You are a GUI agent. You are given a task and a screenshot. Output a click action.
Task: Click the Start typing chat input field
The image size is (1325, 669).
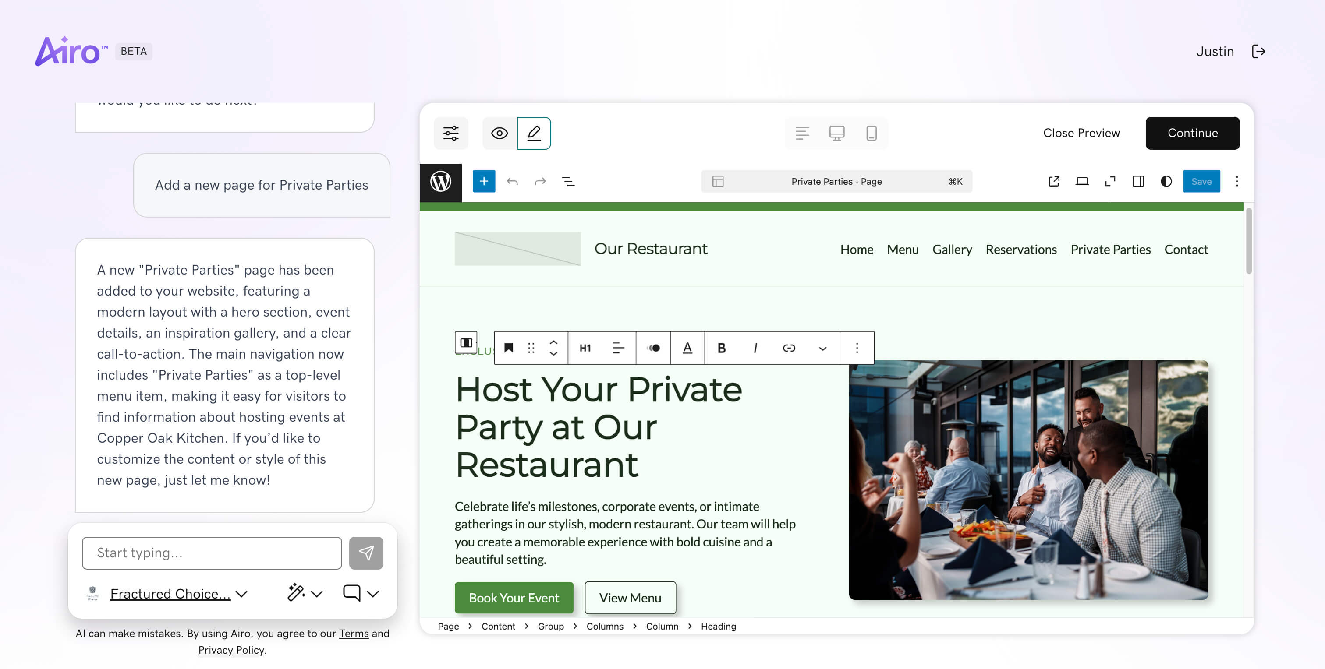click(x=211, y=553)
